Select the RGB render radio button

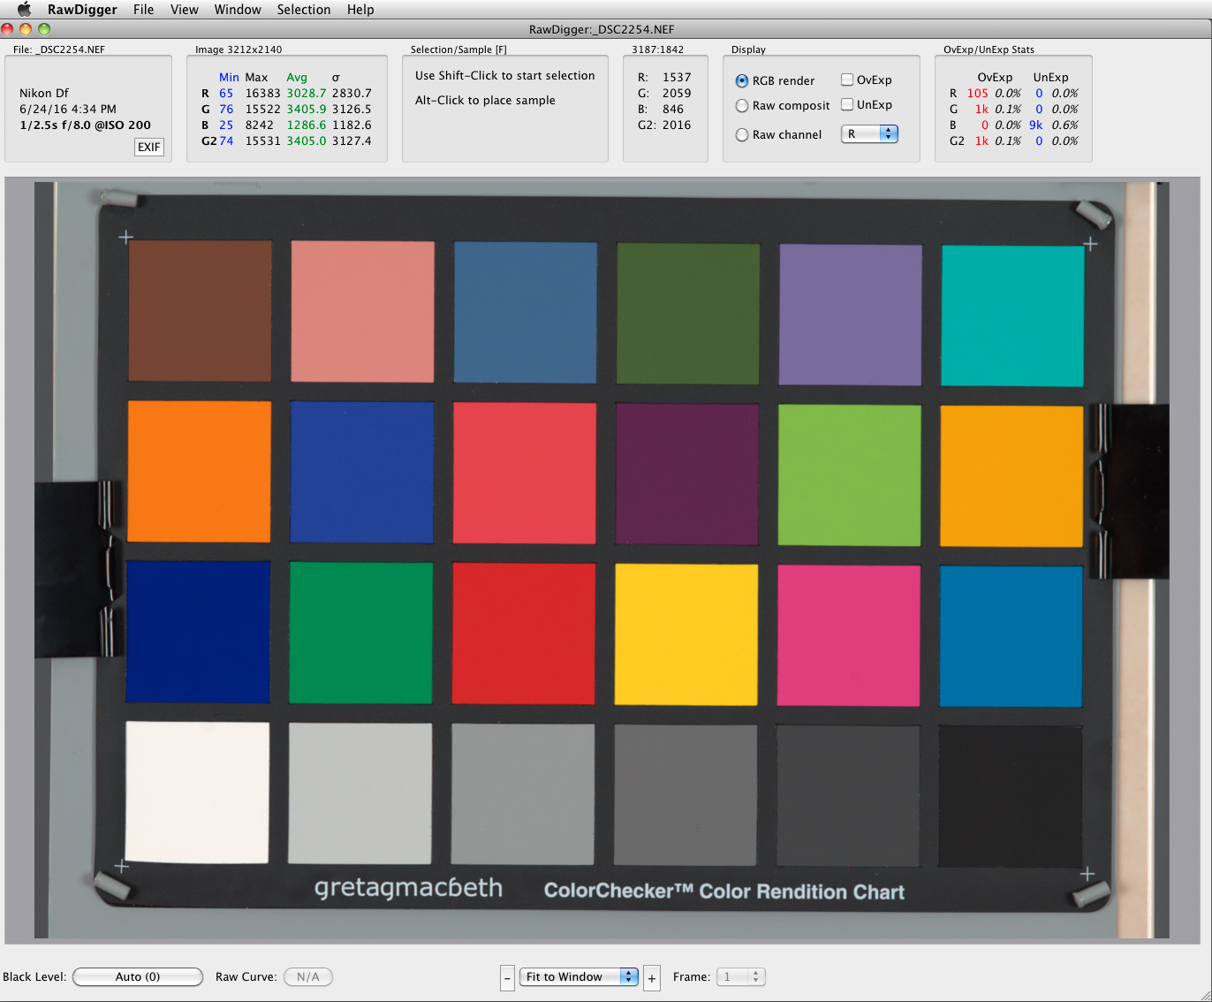click(742, 80)
